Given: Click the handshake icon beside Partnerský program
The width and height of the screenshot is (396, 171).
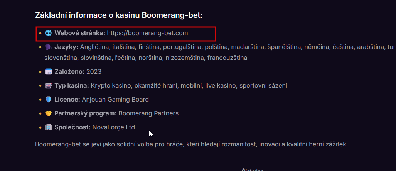Looking at the screenshot, I should (x=48, y=113).
